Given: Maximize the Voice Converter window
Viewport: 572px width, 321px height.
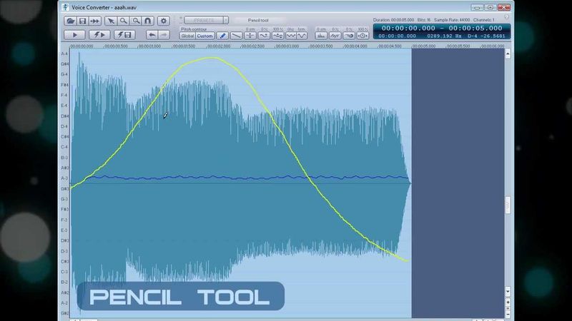Looking at the screenshot, I should pos(490,7).
